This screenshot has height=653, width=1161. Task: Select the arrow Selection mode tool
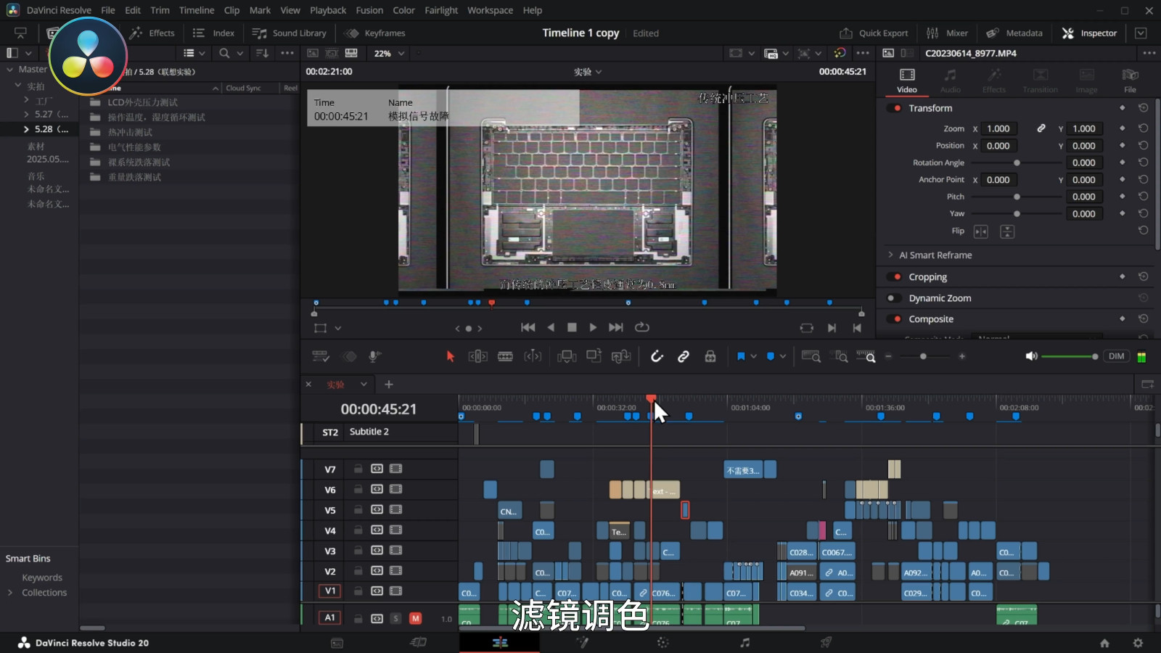[451, 356]
